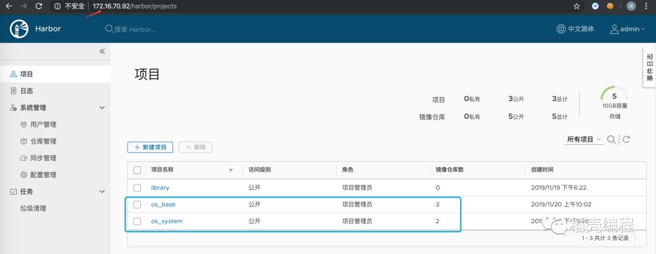Screen dimensions: 656x254
Task: Click the 新建项目 button
Action: tap(150, 147)
